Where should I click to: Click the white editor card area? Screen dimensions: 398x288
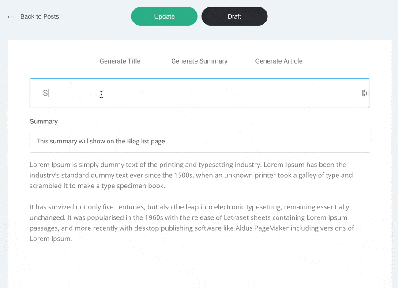199,265
